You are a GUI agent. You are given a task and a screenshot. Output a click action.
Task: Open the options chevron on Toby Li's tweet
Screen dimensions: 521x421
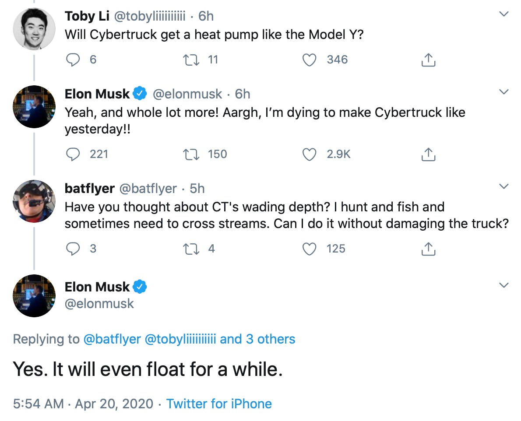(x=504, y=14)
